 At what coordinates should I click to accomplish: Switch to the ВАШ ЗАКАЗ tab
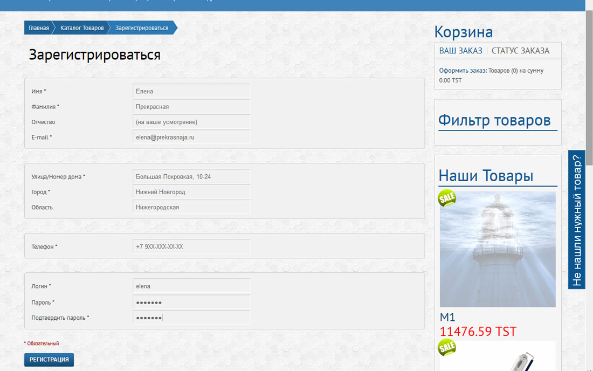[460, 51]
